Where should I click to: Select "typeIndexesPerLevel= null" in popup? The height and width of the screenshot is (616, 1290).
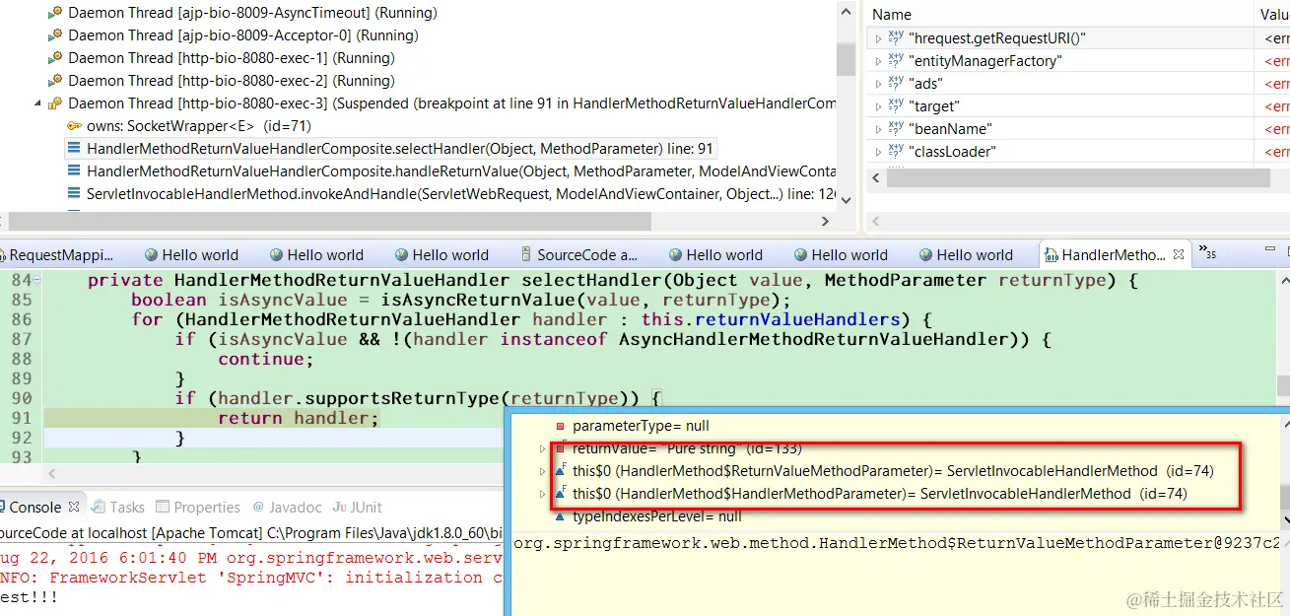[657, 516]
